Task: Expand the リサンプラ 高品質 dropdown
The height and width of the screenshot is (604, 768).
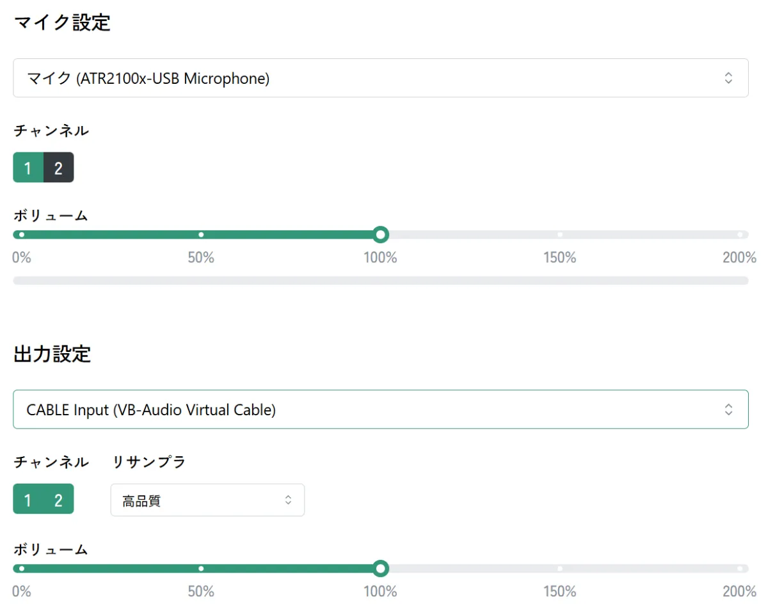Action: [x=207, y=500]
